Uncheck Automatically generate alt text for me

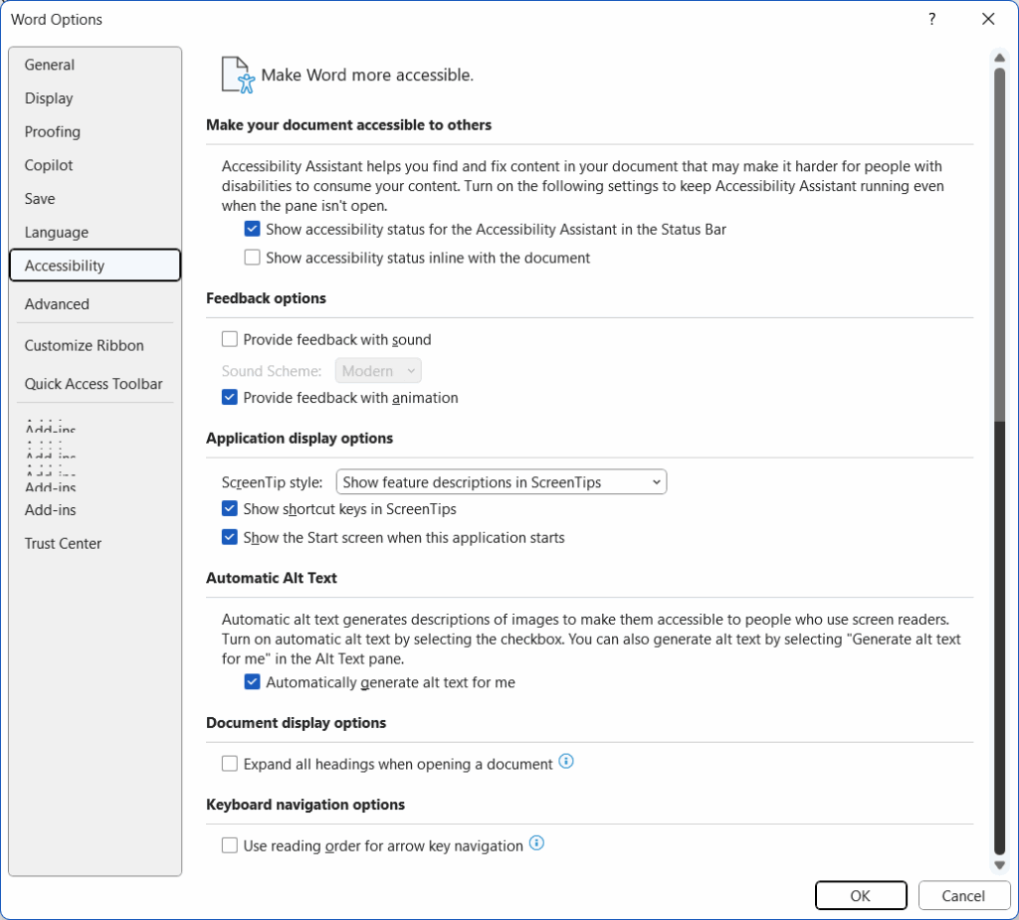tap(253, 682)
